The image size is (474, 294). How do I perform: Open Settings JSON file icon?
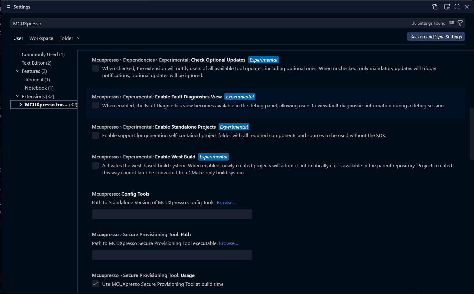coord(435,7)
